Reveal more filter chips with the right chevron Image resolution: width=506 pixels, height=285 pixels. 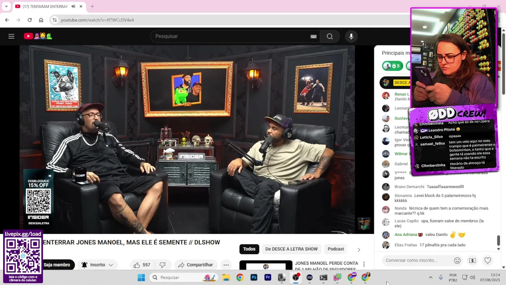(359, 250)
